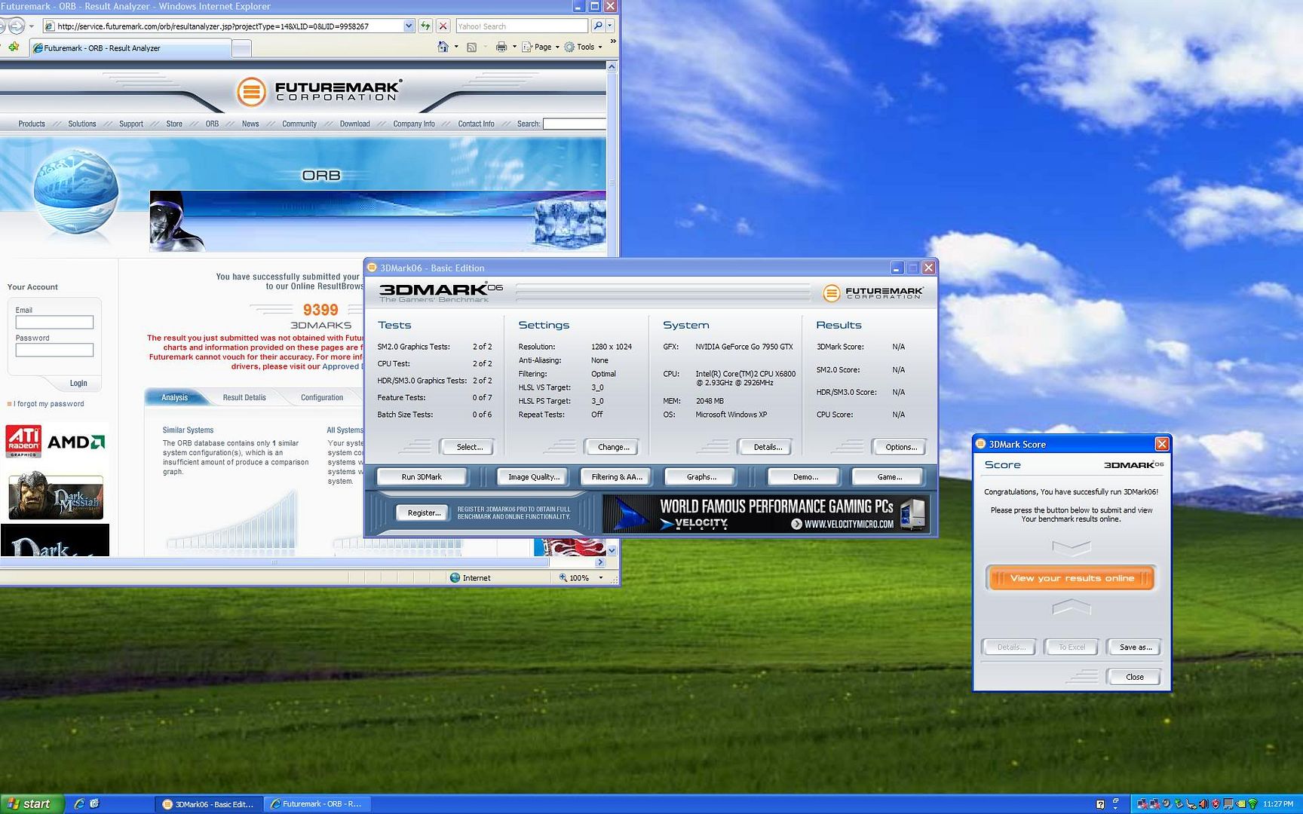Open the ORB globe logo image
The width and height of the screenshot is (1303, 814).
75,192
